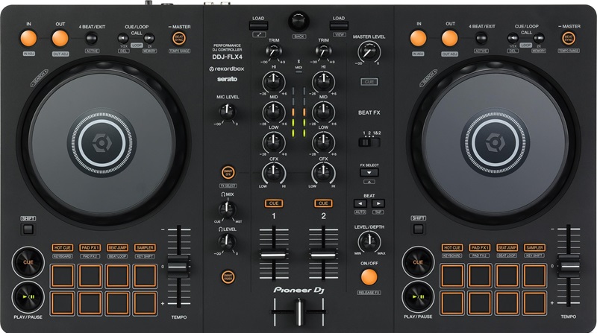Select right deck BEAT JUMP pad mode

[507, 247]
